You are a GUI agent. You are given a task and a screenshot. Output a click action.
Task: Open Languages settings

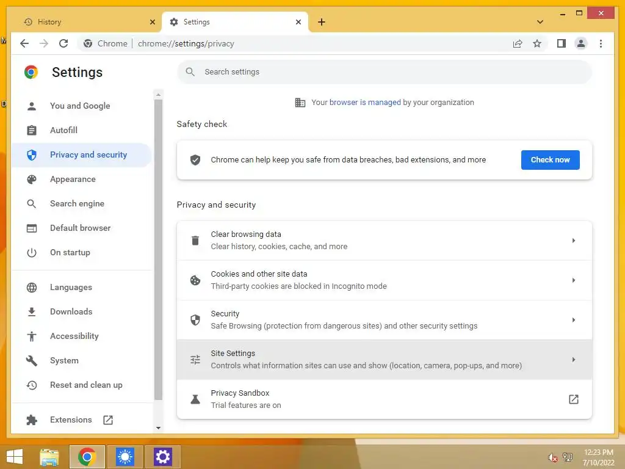click(x=81, y=288)
